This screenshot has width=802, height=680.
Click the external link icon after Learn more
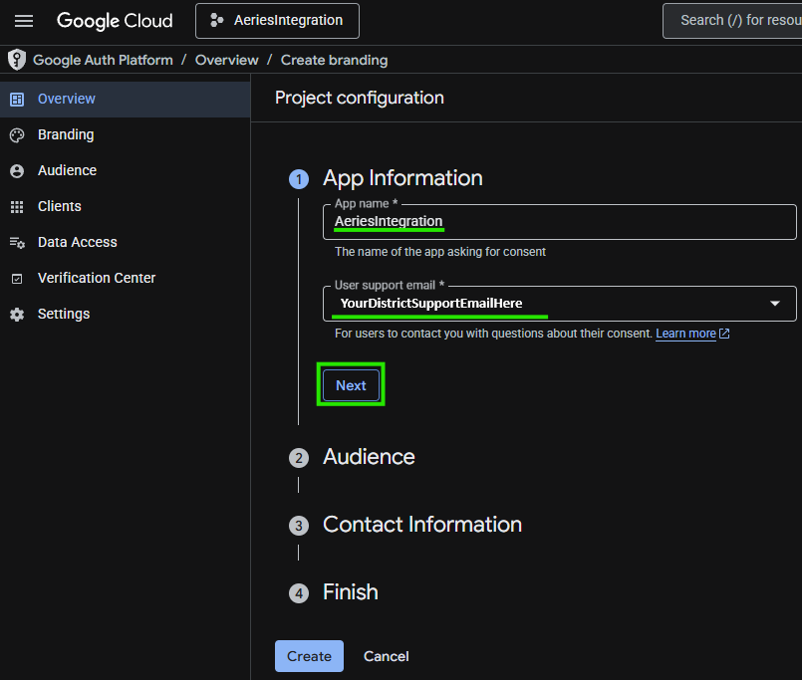tap(724, 334)
